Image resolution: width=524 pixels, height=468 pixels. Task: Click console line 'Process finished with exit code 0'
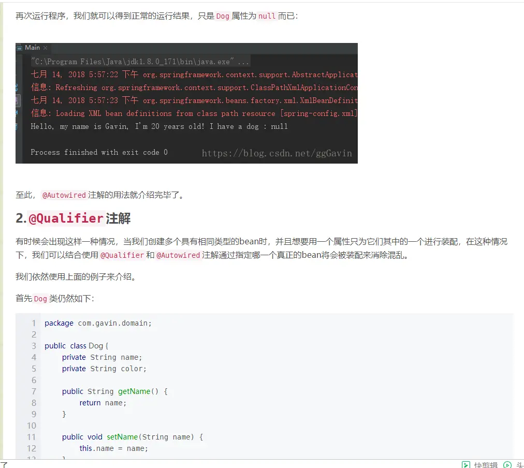[99, 152]
